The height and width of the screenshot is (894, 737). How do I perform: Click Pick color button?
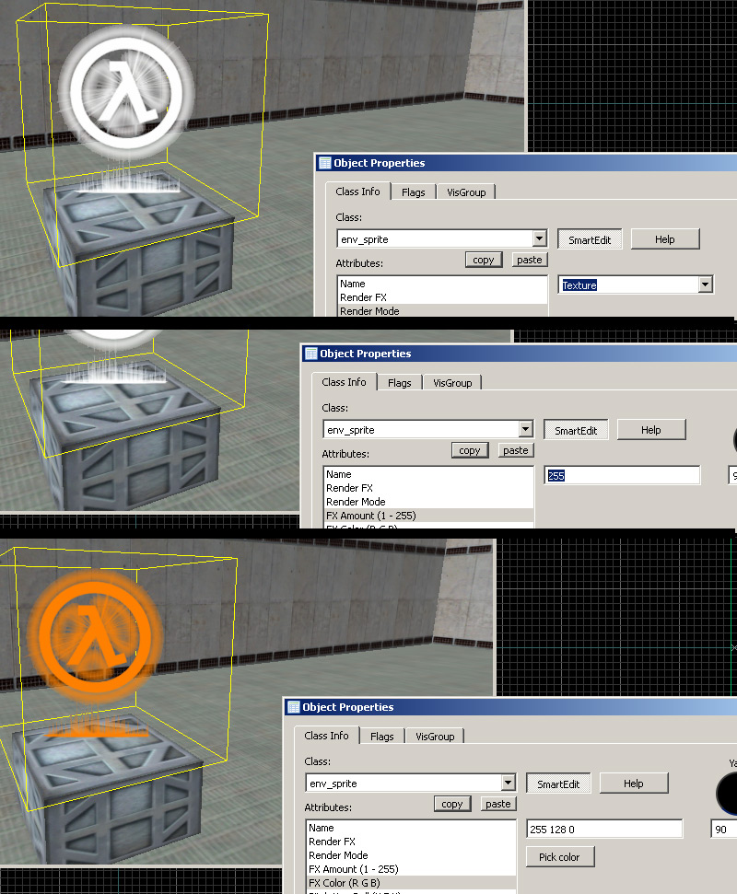pyautogui.click(x=559, y=857)
